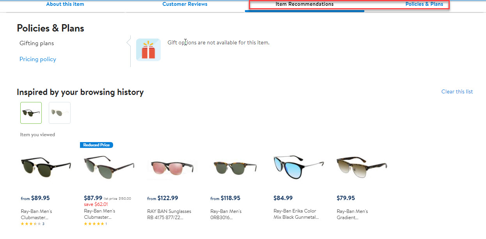Open Ray-Ban Erika Color Mix product title
This screenshot has width=486, height=239.
pos(296,214)
